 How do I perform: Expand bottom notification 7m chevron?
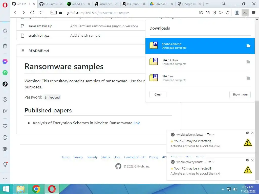pos(213,162)
